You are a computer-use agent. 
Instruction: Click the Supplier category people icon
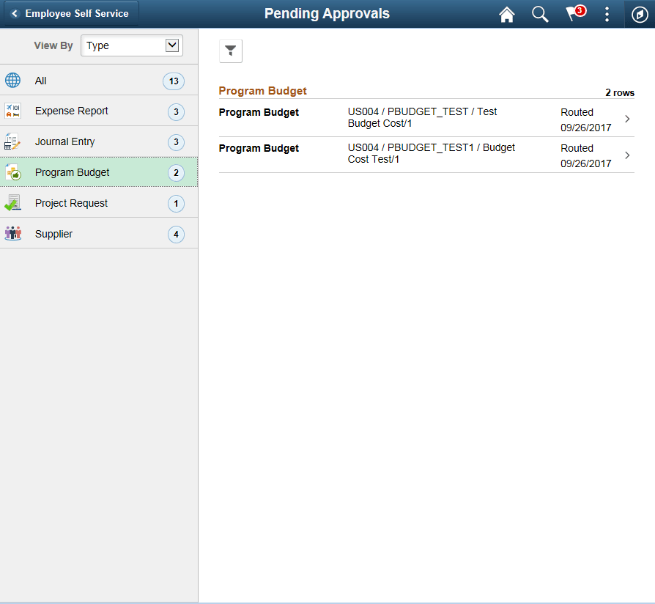[12, 233]
